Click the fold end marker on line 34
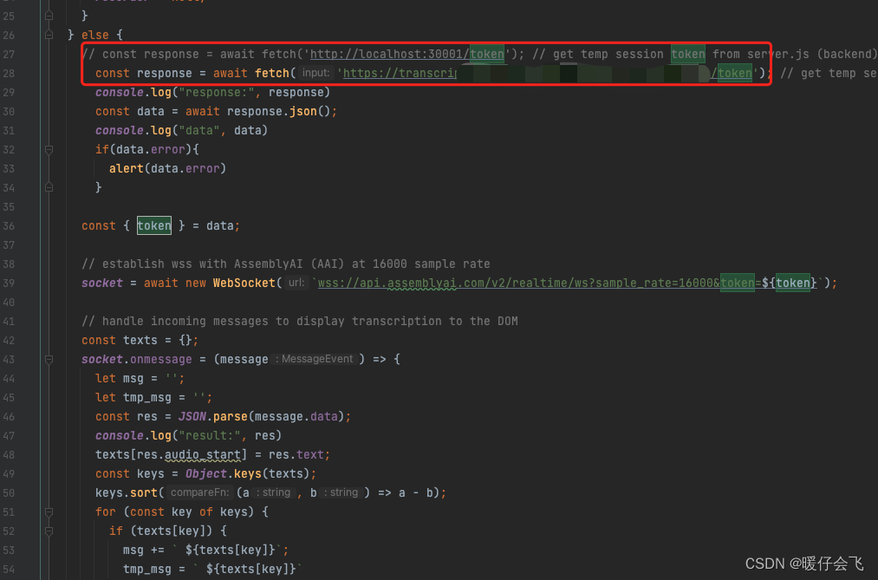Image resolution: width=878 pixels, height=580 pixels. [49, 187]
